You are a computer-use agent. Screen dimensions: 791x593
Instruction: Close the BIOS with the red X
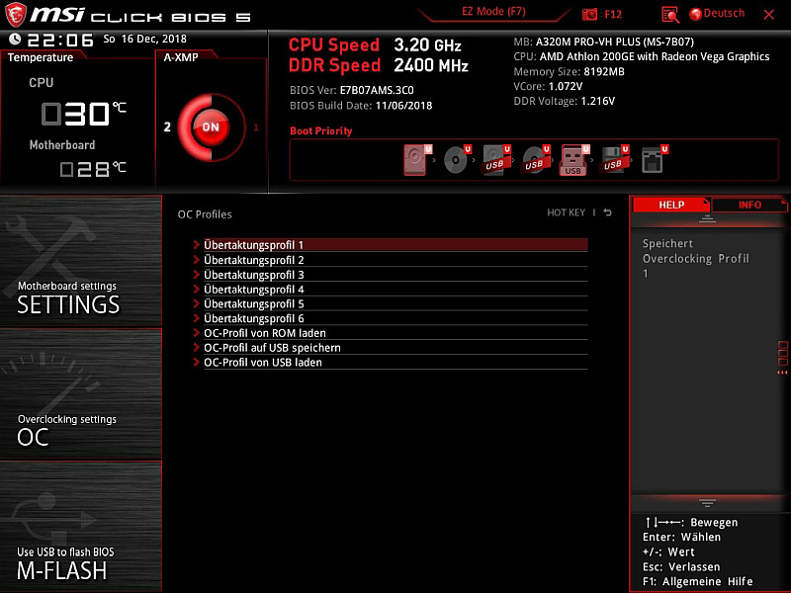(x=769, y=15)
